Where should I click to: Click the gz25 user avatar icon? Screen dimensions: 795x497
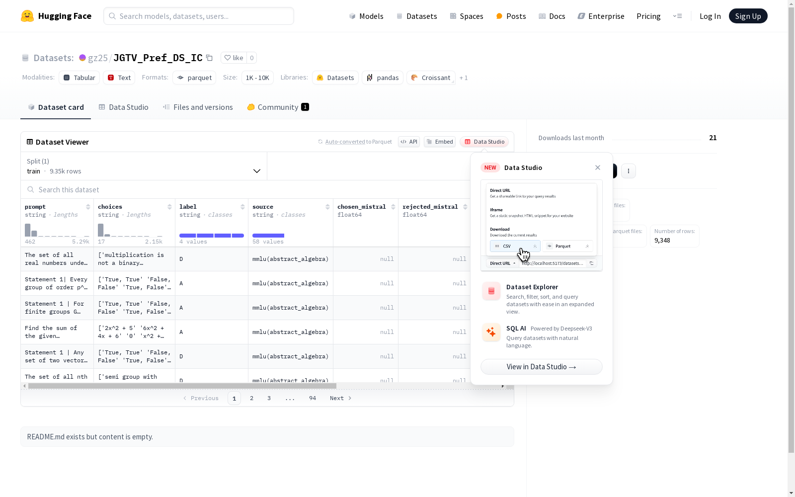[x=82, y=58]
